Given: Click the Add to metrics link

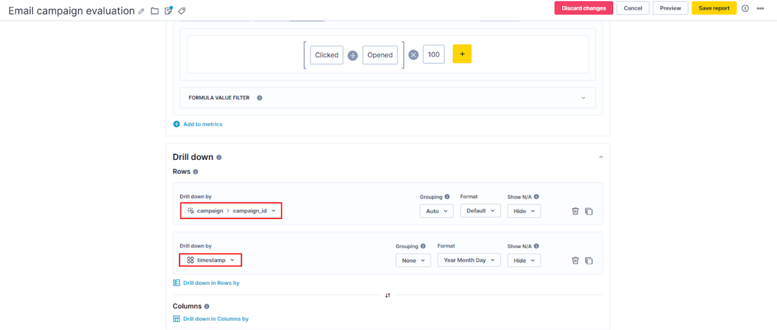Looking at the screenshot, I should point(202,124).
